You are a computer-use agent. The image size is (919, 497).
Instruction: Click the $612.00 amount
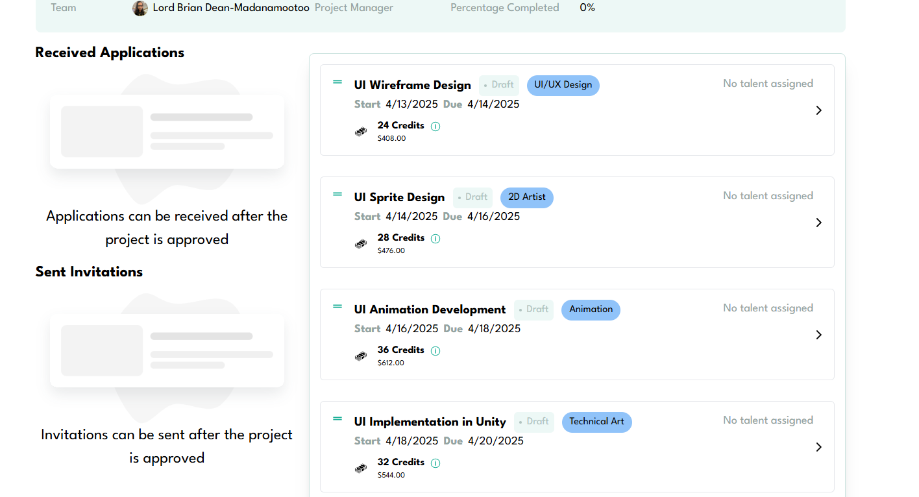(391, 363)
